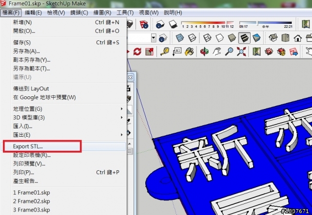Select the Scale tool
The height and width of the screenshot is (215, 312).
pyautogui.click(x=150, y=52)
